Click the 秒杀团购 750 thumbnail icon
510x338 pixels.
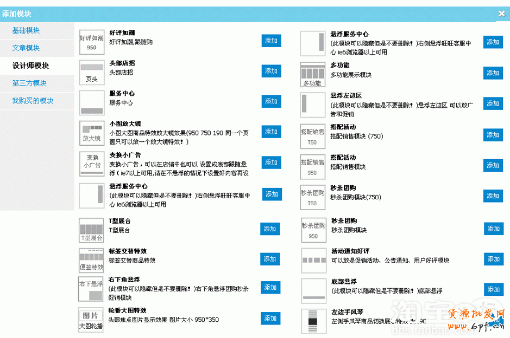[312, 197]
